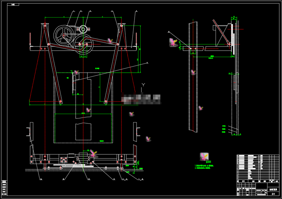282x199 pixels.
Task: Click the watermark logo left of side view
Action: point(173,42)
